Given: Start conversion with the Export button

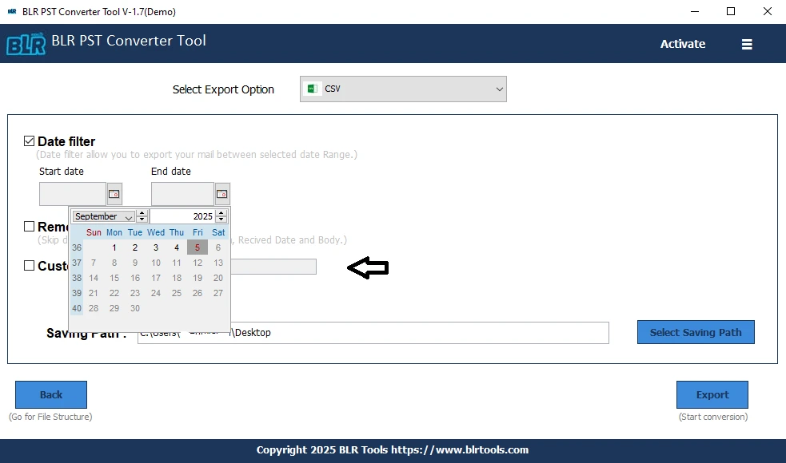Looking at the screenshot, I should point(712,395).
